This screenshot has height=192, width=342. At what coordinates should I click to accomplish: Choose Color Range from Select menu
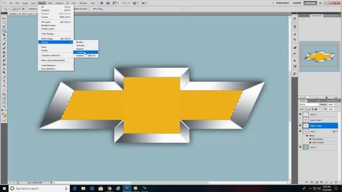(56, 34)
